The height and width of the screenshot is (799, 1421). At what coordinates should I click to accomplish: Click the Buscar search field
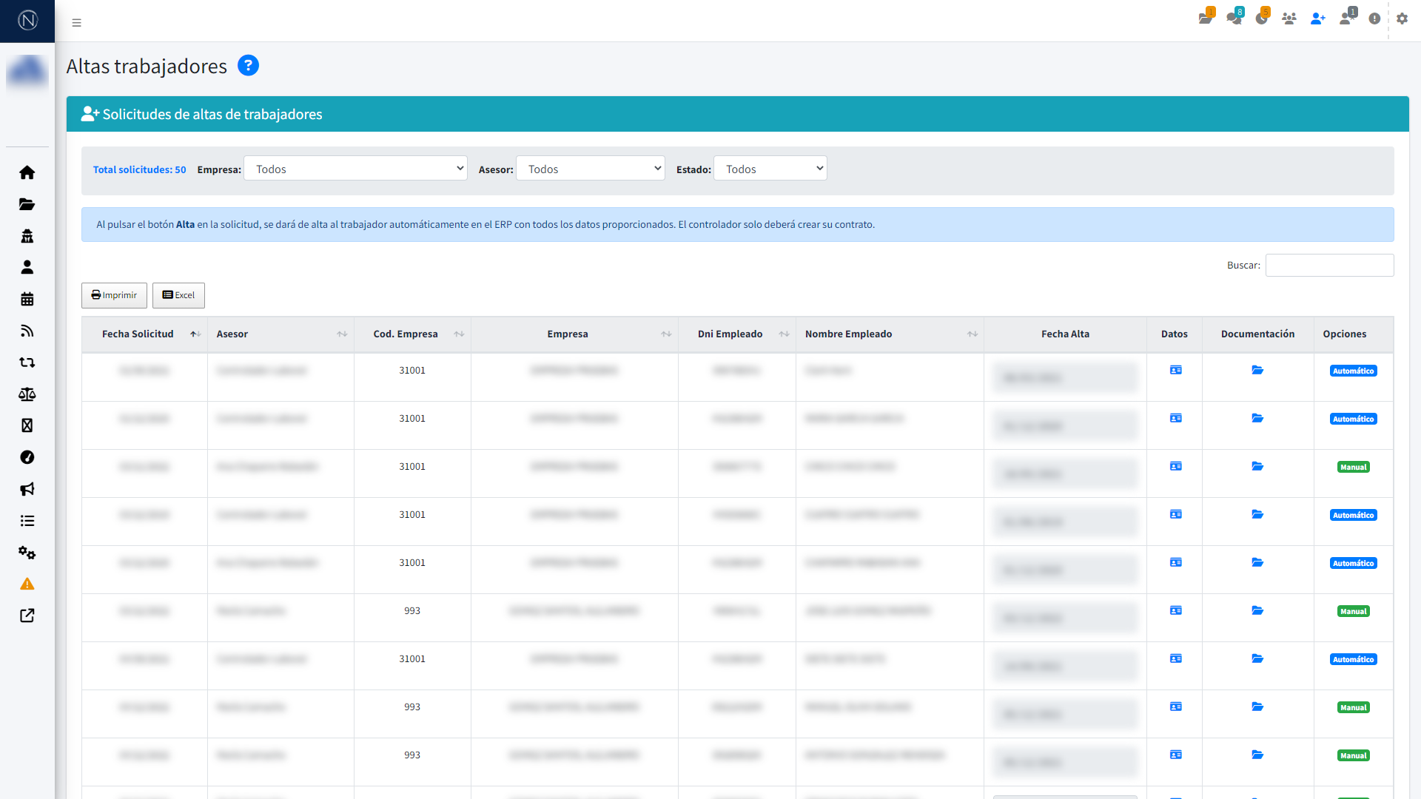1329,265
